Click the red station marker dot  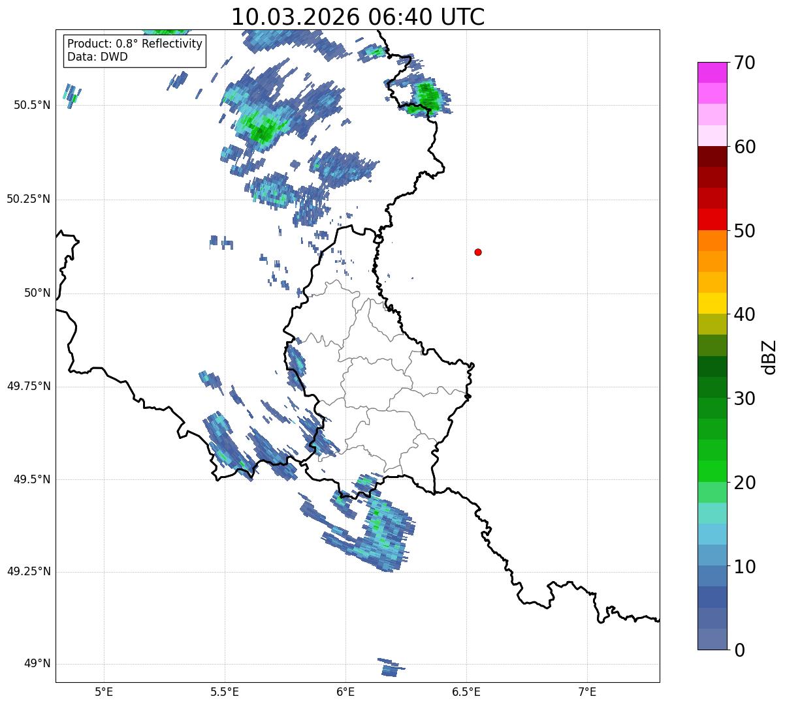click(478, 252)
